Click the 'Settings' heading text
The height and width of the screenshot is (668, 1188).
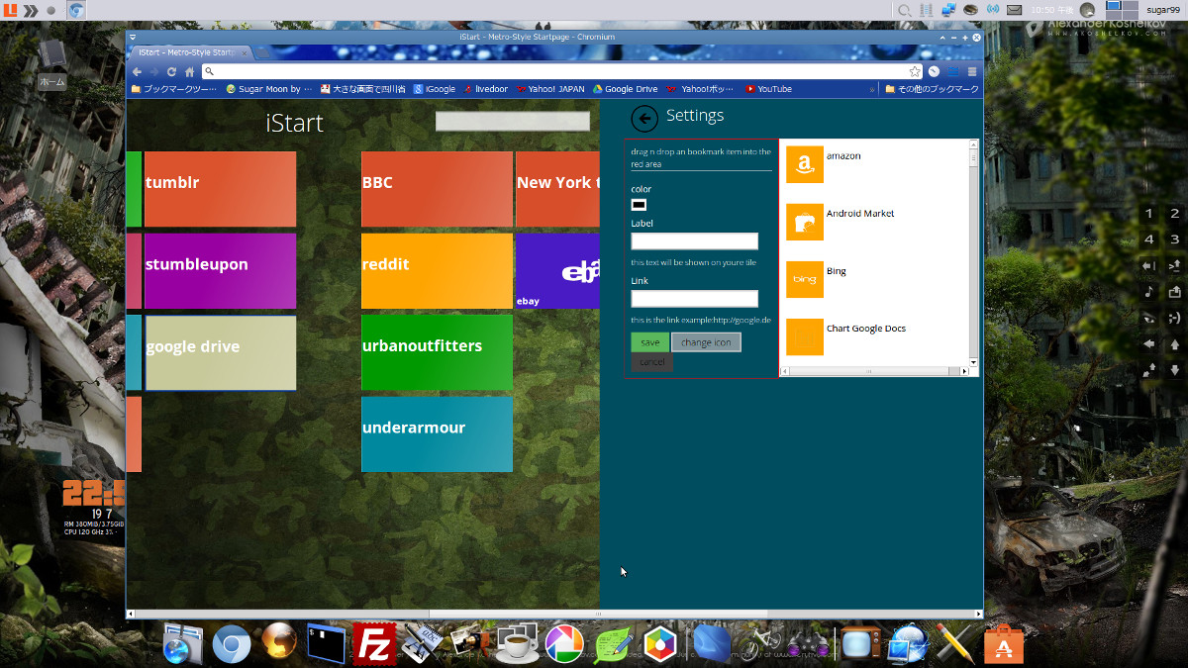point(695,116)
